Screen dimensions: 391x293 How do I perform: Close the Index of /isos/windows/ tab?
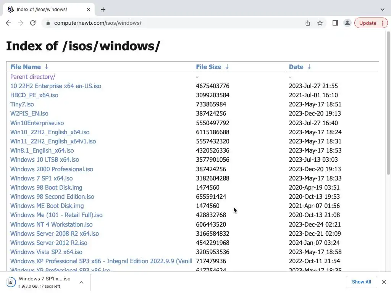point(89,10)
